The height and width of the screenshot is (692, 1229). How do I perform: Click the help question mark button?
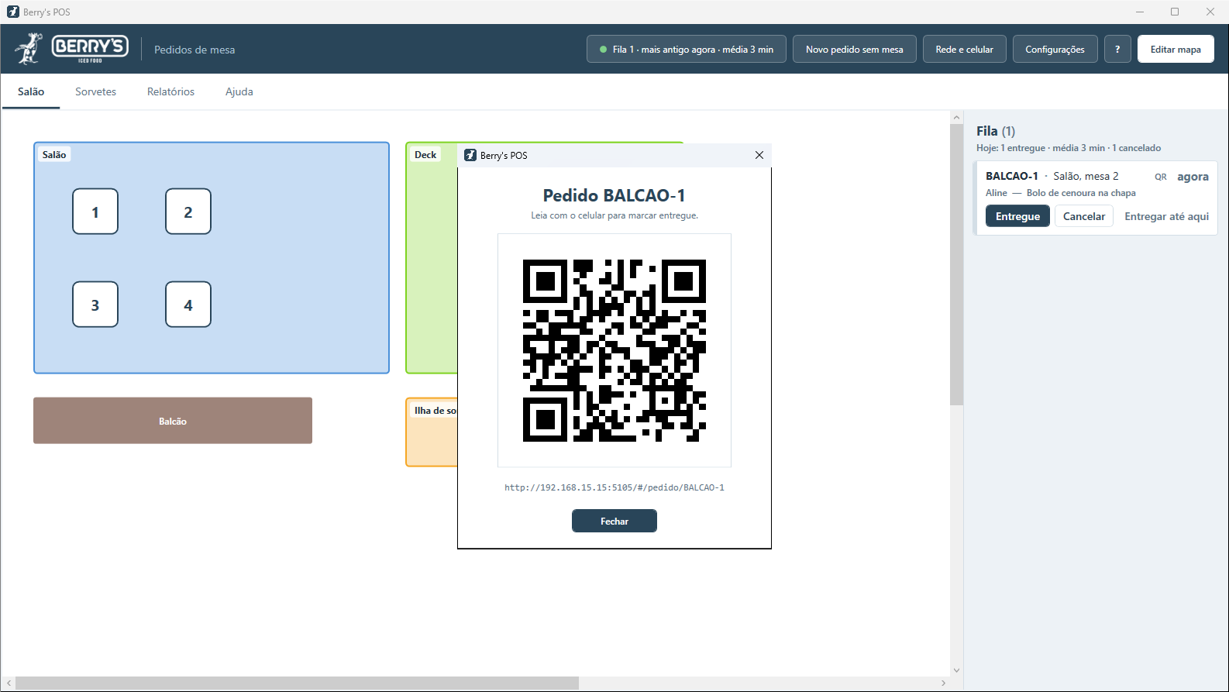tap(1117, 49)
